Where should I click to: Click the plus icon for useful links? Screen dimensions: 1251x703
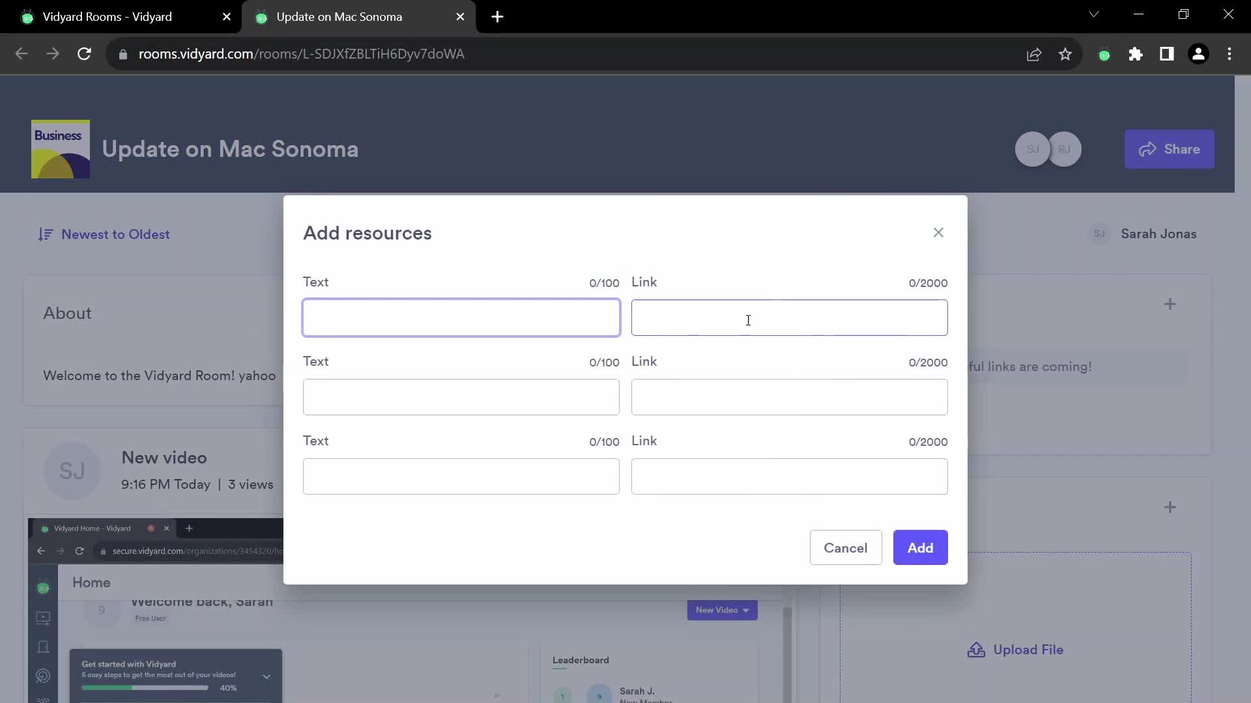(x=1170, y=304)
